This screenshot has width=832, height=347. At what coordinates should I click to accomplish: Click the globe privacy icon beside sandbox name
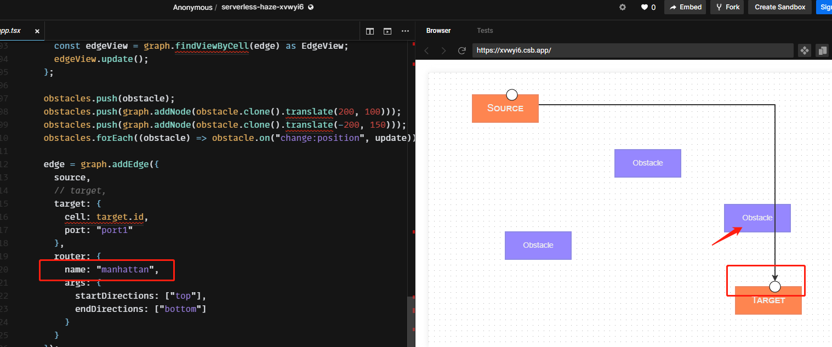tap(311, 7)
